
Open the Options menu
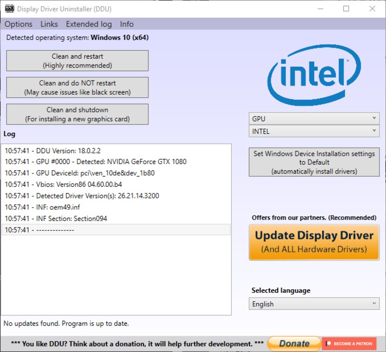click(18, 24)
